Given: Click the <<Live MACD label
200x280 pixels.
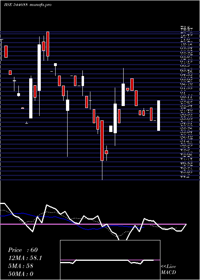Looking at the screenshot, I should (x=168, y=270).
